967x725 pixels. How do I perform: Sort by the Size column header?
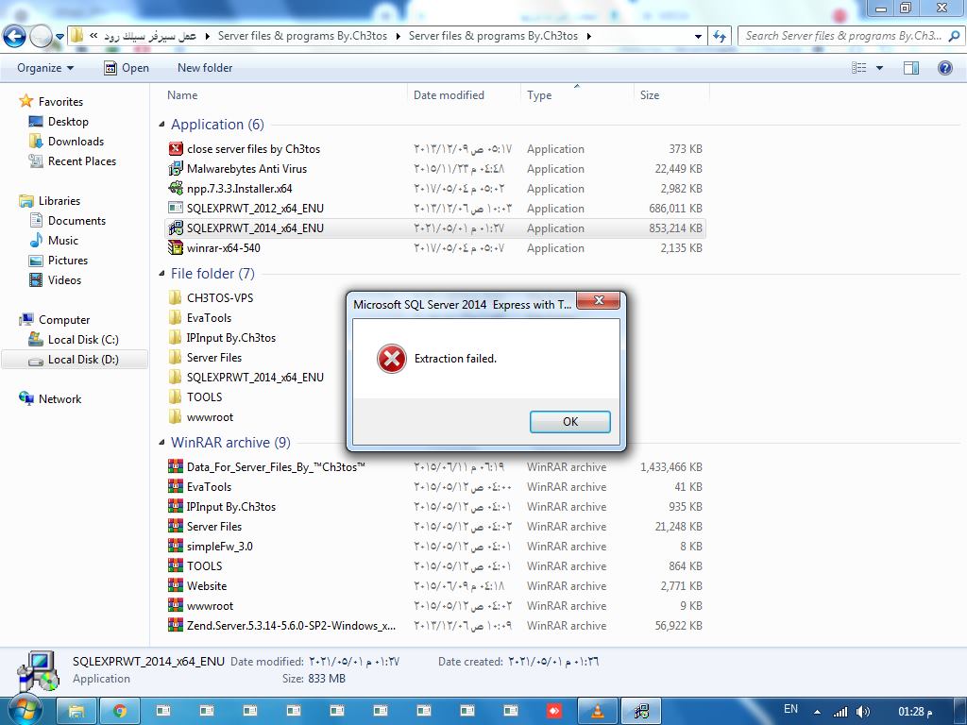pos(650,95)
